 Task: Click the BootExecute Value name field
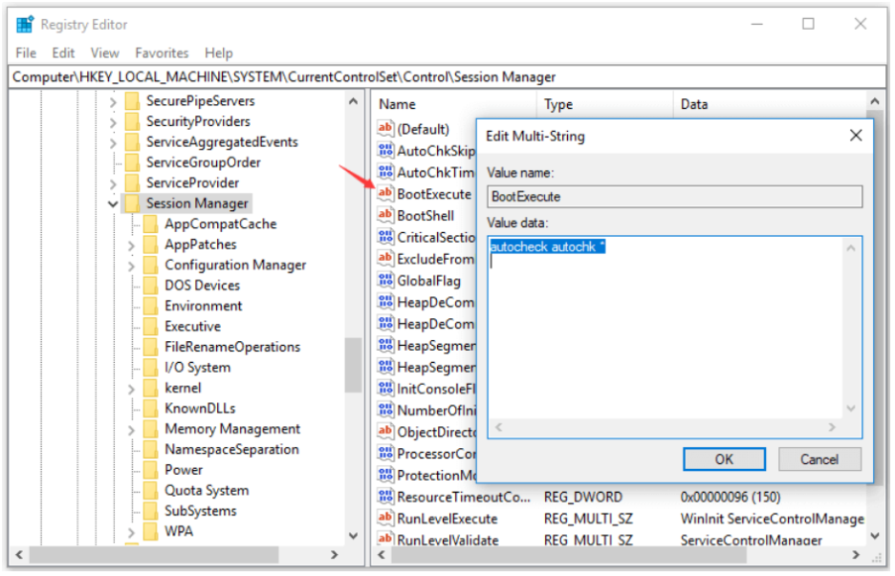(x=674, y=197)
